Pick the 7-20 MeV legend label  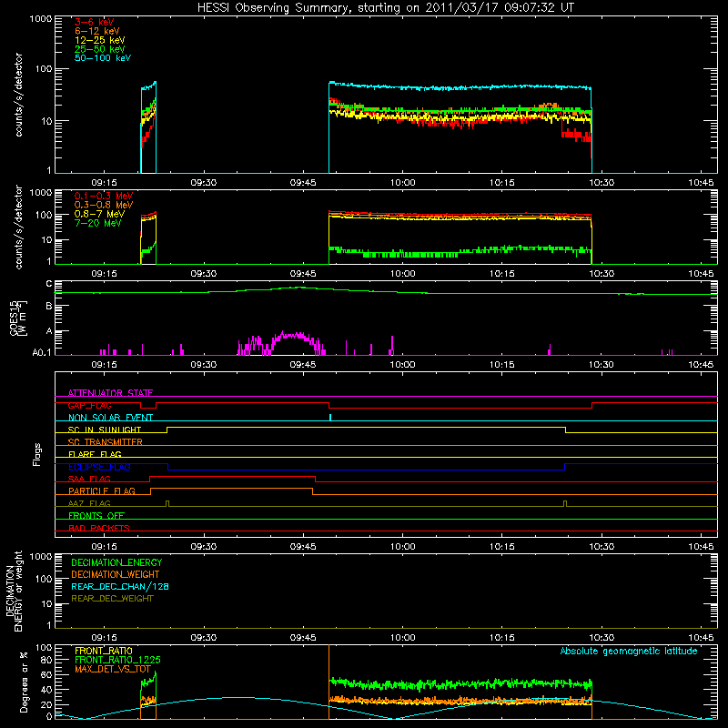point(97,223)
